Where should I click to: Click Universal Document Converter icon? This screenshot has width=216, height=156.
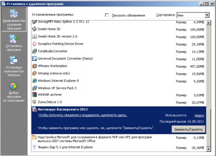point(34,59)
